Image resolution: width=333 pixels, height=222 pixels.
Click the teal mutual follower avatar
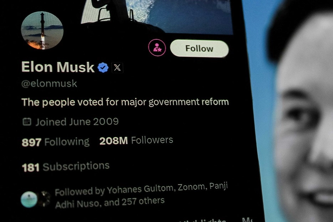tap(29, 200)
